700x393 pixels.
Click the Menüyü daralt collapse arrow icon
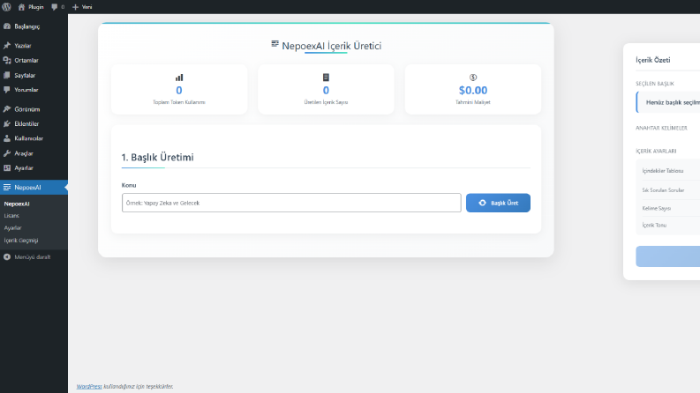(7, 256)
